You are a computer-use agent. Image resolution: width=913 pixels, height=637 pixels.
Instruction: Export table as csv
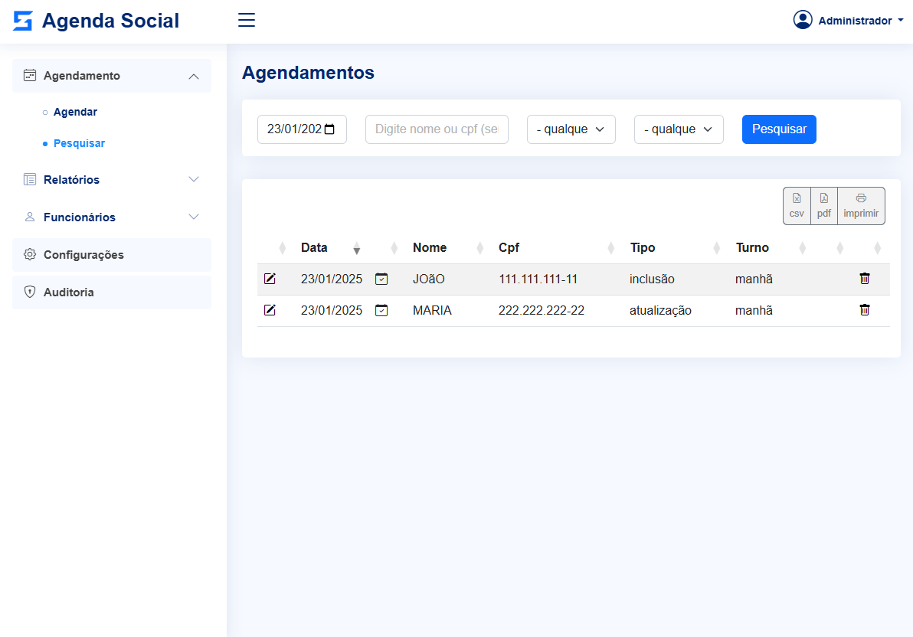click(797, 206)
